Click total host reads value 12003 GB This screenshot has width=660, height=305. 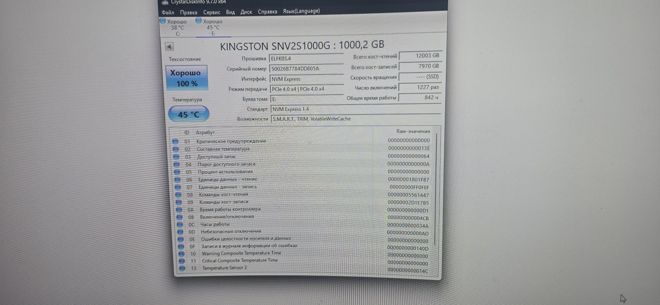point(420,56)
